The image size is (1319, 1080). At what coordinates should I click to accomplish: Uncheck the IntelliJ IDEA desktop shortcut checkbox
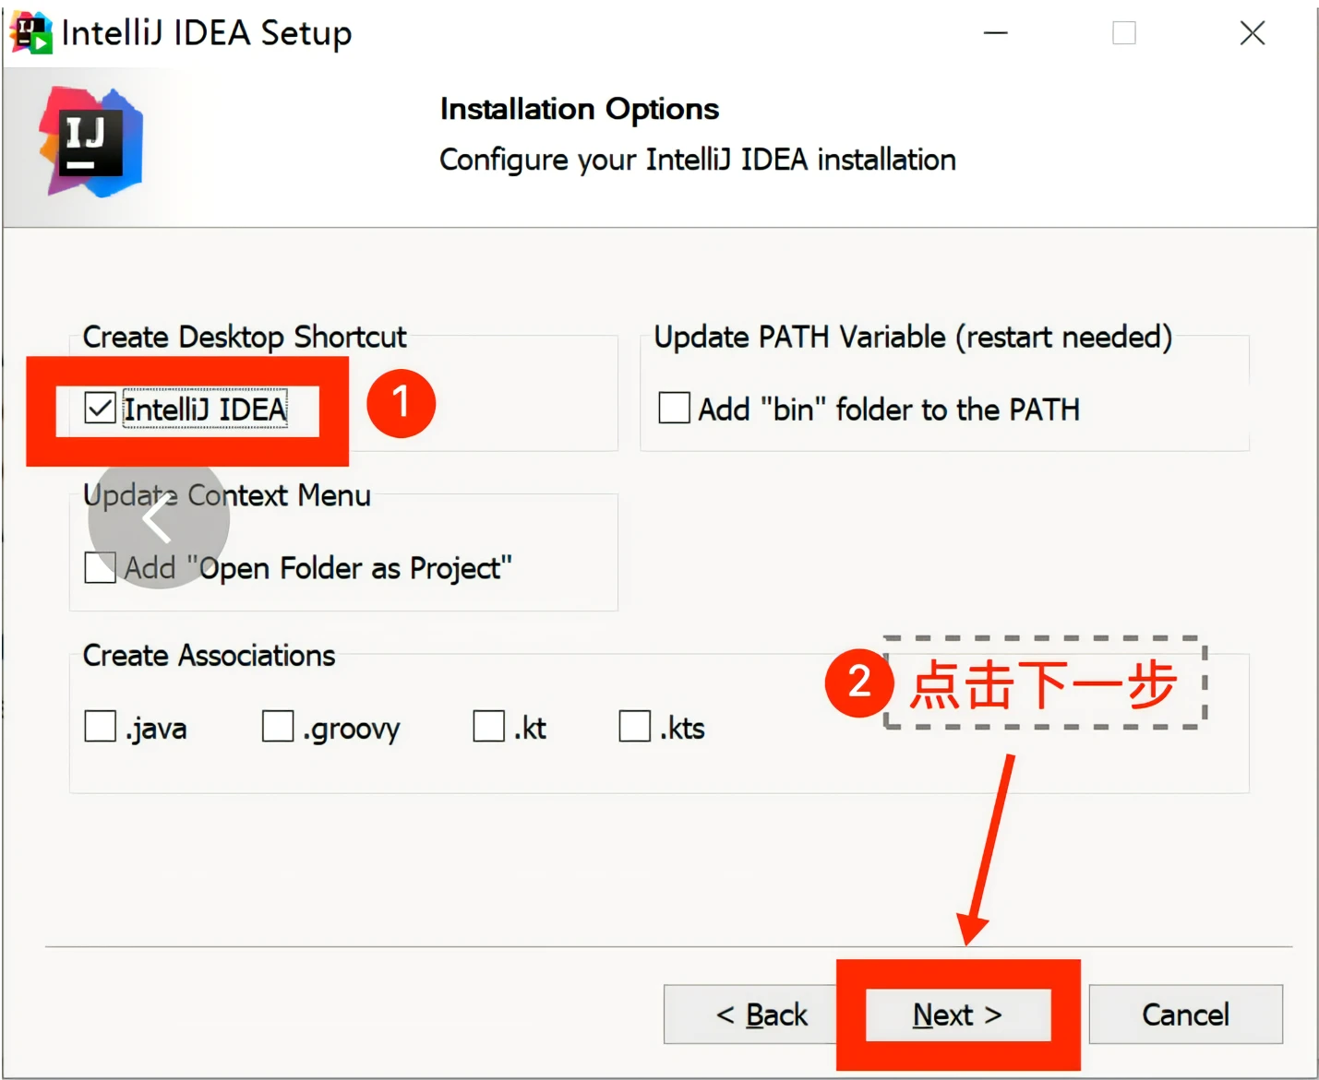coord(100,409)
